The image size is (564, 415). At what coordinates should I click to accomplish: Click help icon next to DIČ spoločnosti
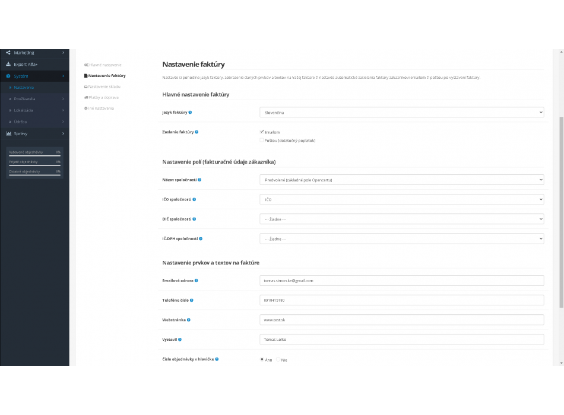coord(194,219)
